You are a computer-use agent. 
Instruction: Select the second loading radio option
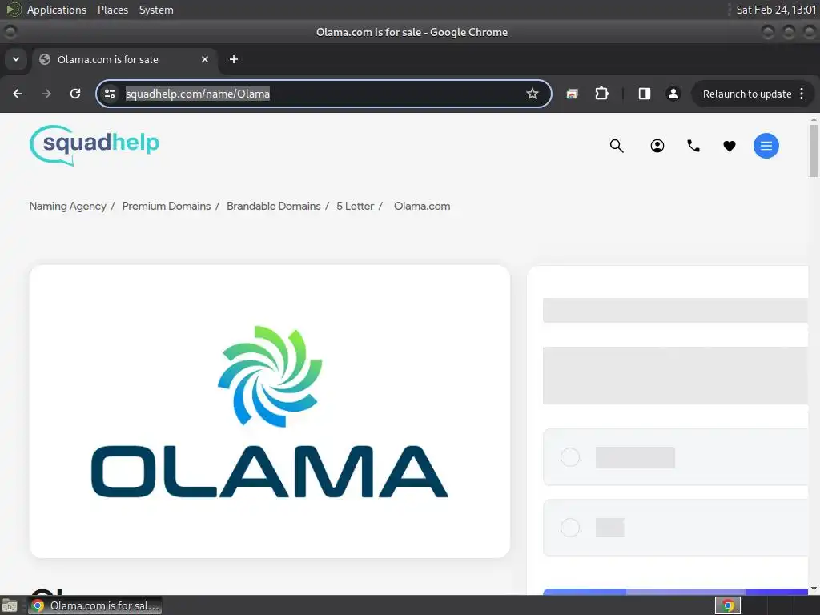[570, 527]
